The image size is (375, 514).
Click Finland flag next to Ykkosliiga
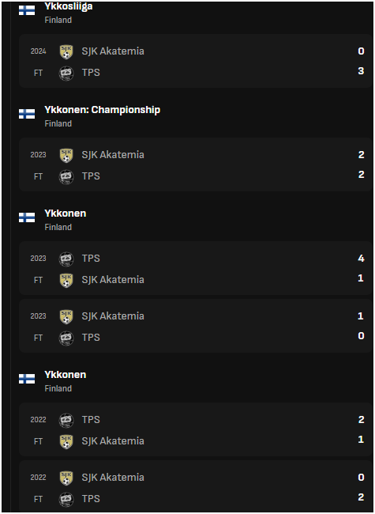[x=27, y=10]
